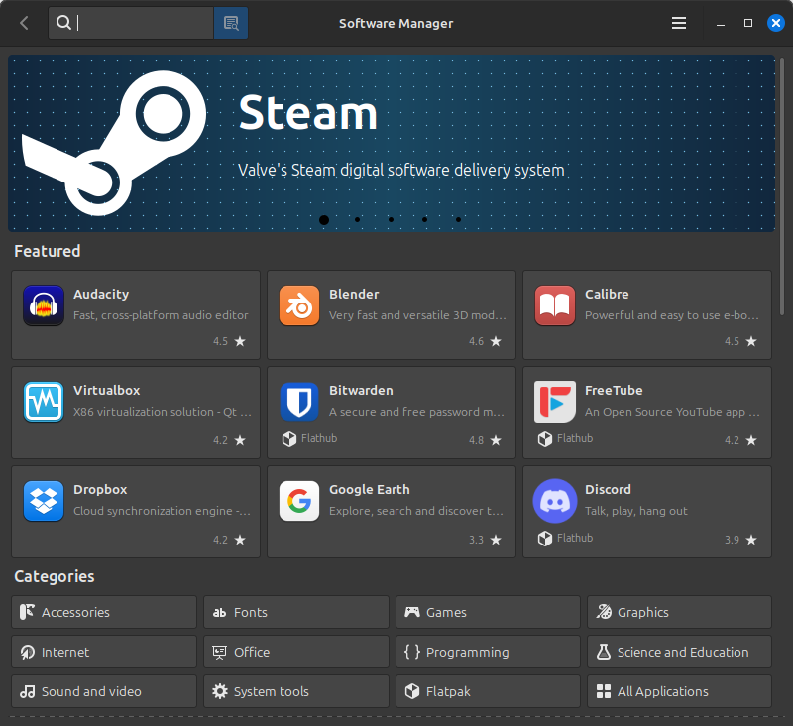Click Discord's 'Talk, play, hang out' description

coord(636,511)
